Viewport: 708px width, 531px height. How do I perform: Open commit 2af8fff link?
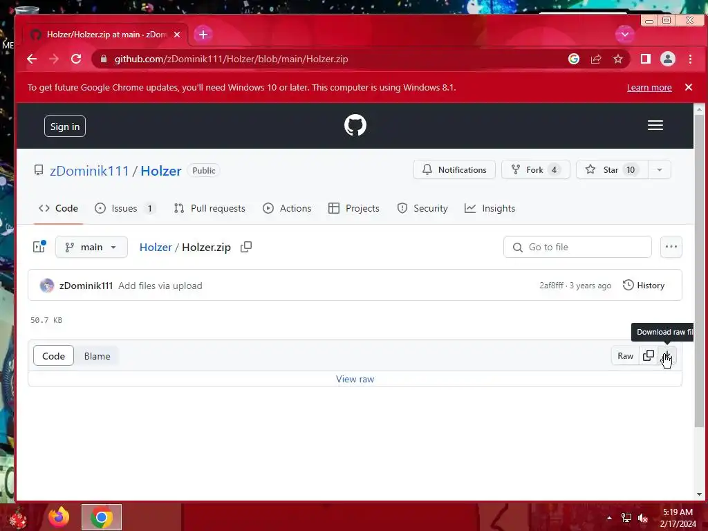(551, 286)
